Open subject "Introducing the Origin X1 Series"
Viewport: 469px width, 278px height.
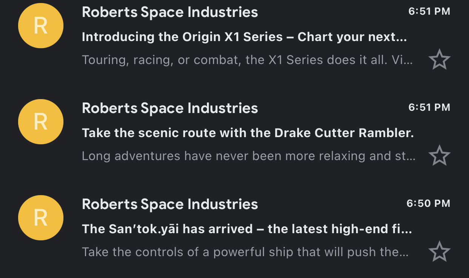(244, 37)
